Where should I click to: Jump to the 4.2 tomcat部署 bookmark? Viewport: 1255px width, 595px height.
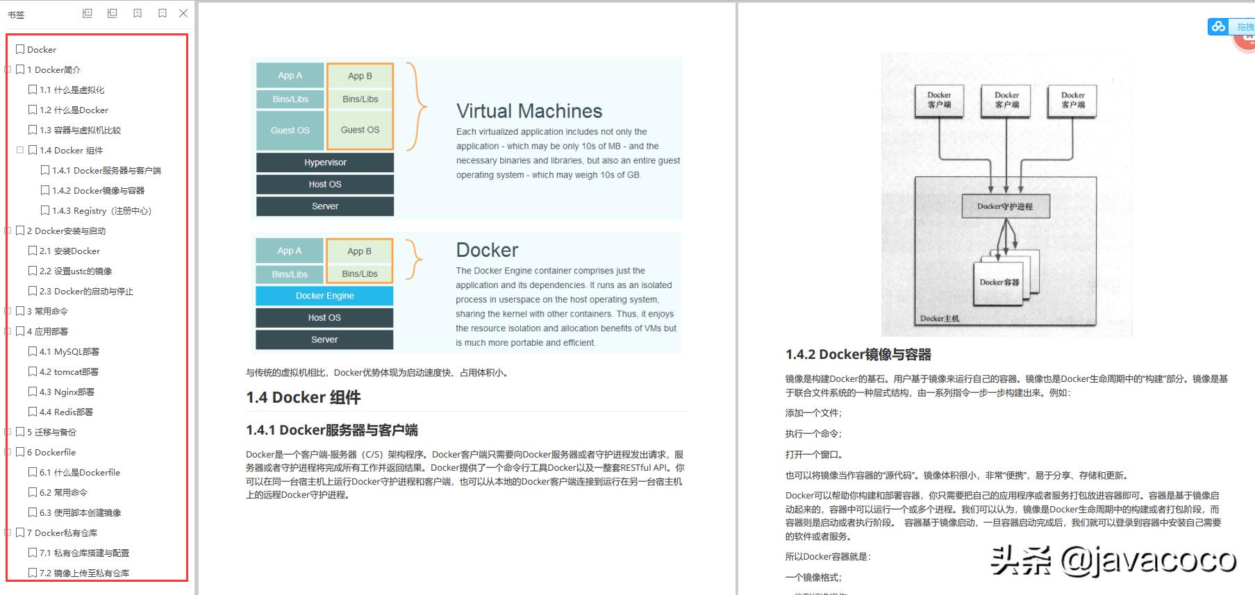[69, 371]
